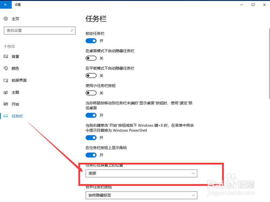270x202 pixels.
Task: Click the 锁屏界面 lock screen icon
Action: (6, 80)
